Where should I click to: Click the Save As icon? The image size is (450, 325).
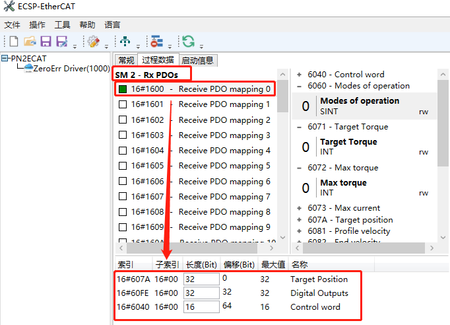coord(62,42)
